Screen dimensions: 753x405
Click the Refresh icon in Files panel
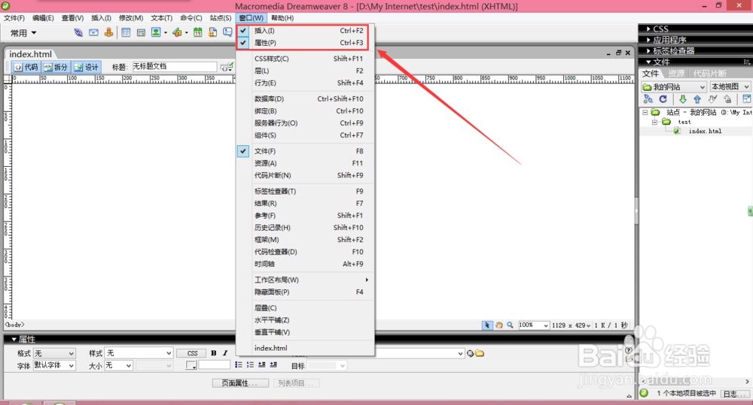tap(663, 99)
